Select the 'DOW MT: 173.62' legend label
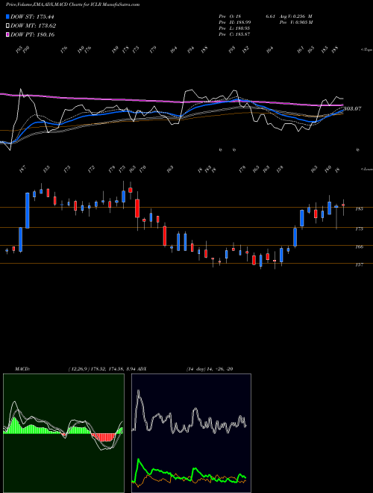Screen dimensions: 373x493 [34, 25]
